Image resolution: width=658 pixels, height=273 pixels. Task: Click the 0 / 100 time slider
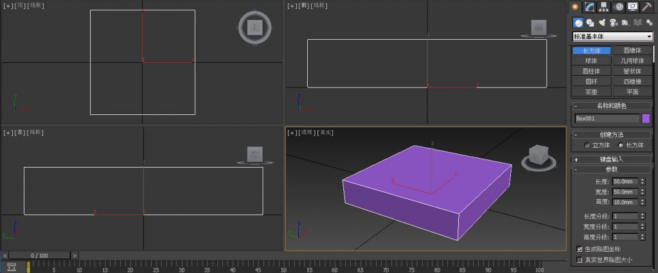(39, 256)
